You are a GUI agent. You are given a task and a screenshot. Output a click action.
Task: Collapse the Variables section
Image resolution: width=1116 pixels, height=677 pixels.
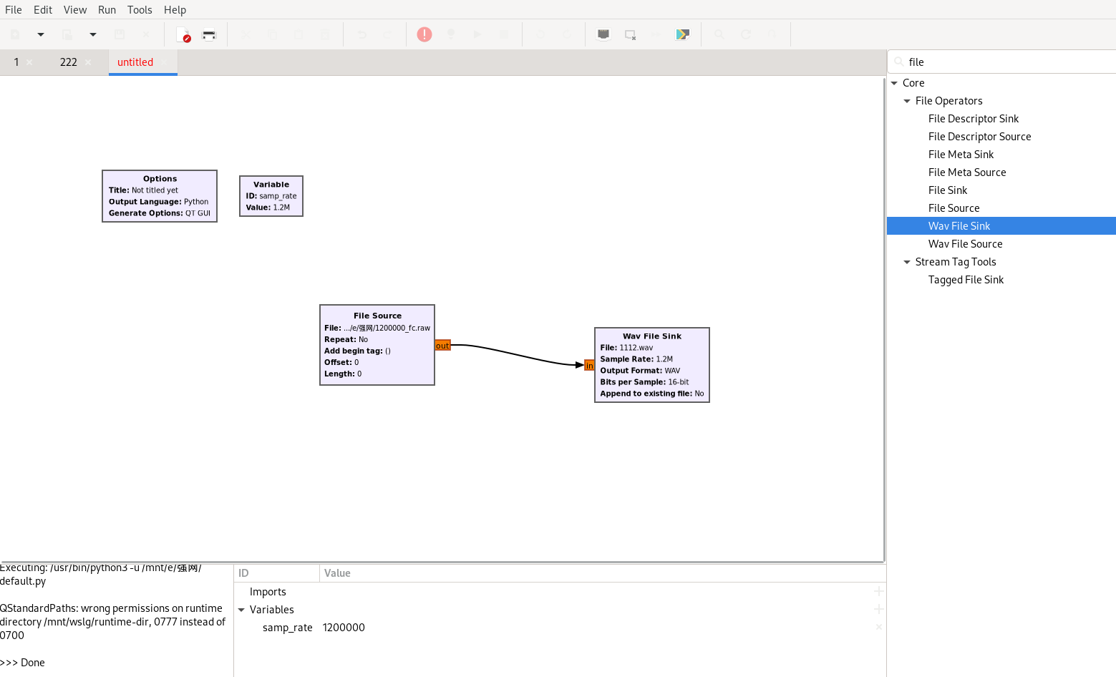pyautogui.click(x=241, y=610)
